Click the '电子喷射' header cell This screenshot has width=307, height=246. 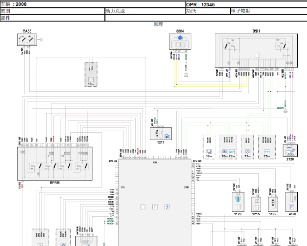268,11
